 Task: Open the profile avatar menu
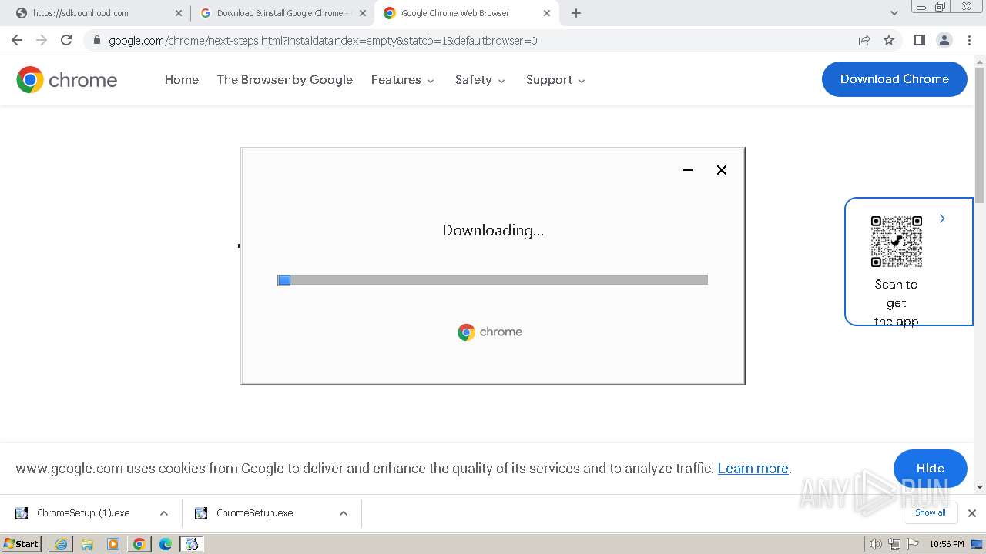[944, 40]
